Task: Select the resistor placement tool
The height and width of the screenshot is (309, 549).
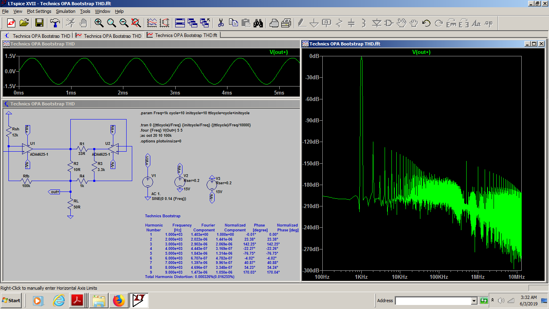Action: pyautogui.click(x=339, y=23)
